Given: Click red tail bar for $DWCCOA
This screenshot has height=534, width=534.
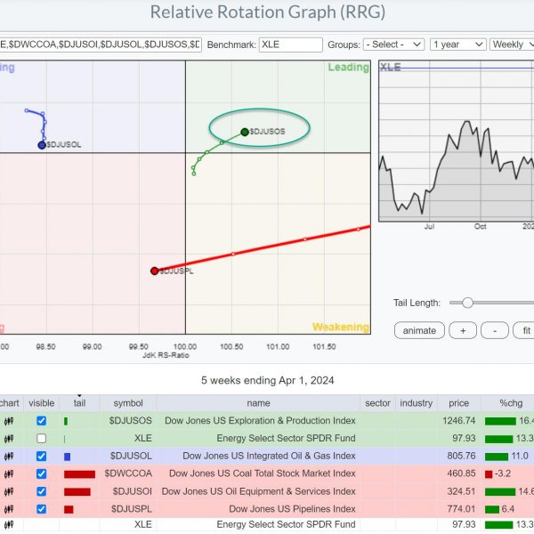Looking at the screenshot, I should 79,474.
